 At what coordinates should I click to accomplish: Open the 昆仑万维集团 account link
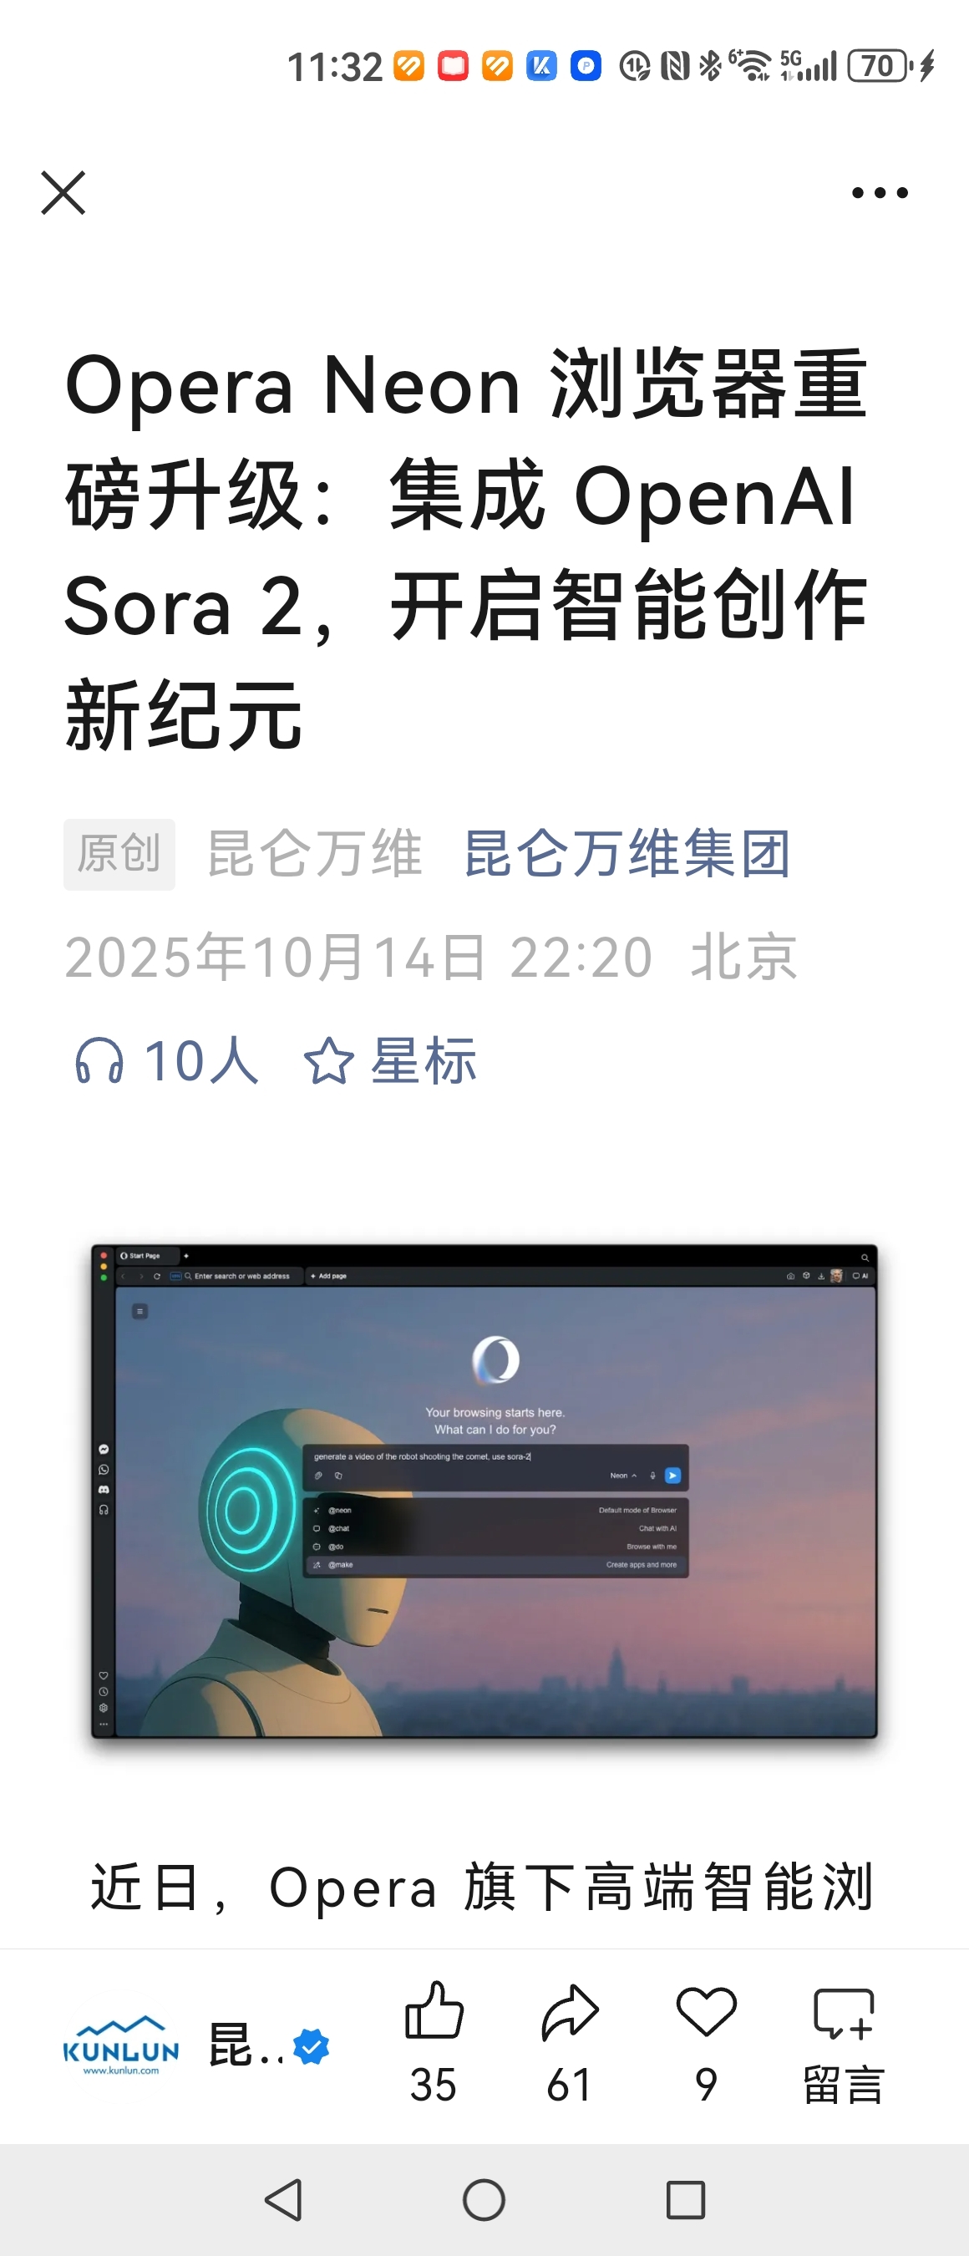point(627,853)
